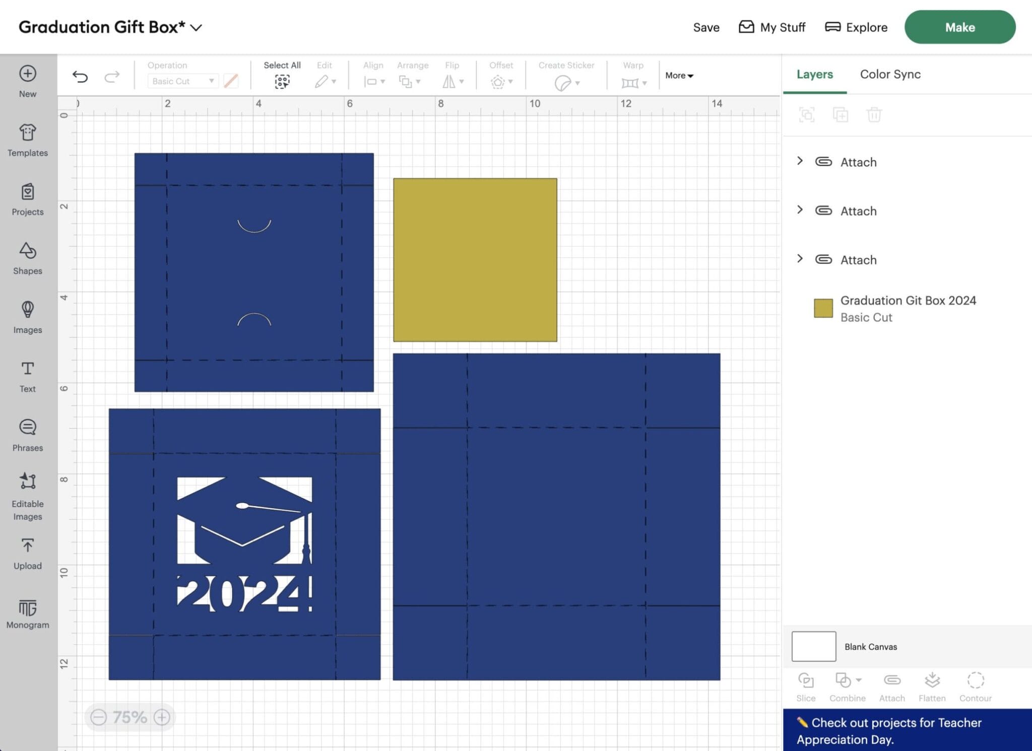This screenshot has width=1032, height=751.
Task: Zoom in with the plus button
Action: (162, 717)
